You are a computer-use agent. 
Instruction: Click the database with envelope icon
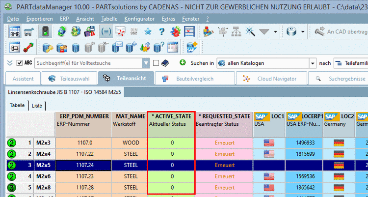coord(117,47)
